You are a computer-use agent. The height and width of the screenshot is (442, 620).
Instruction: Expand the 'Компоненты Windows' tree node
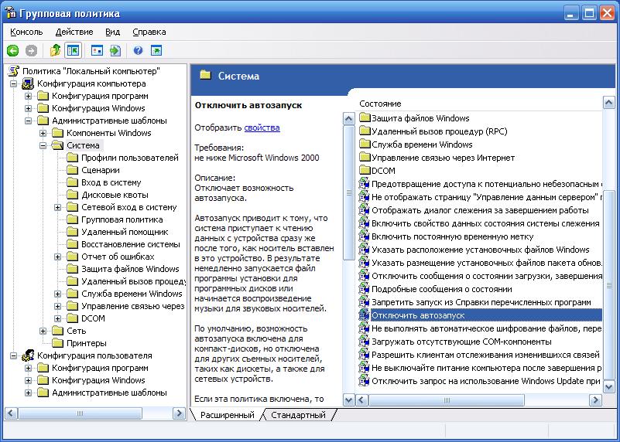pyautogui.click(x=43, y=133)
